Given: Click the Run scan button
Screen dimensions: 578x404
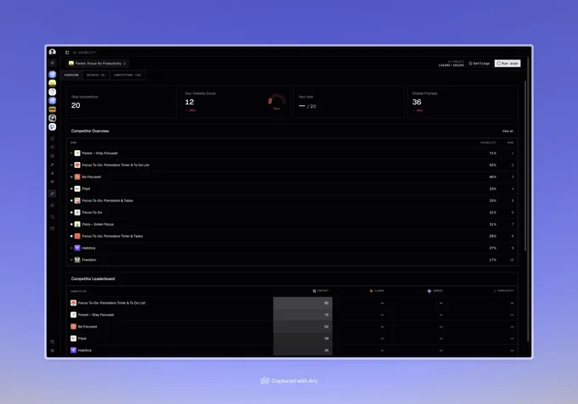Looking at the screenshot, I should (x=507, y=64).
